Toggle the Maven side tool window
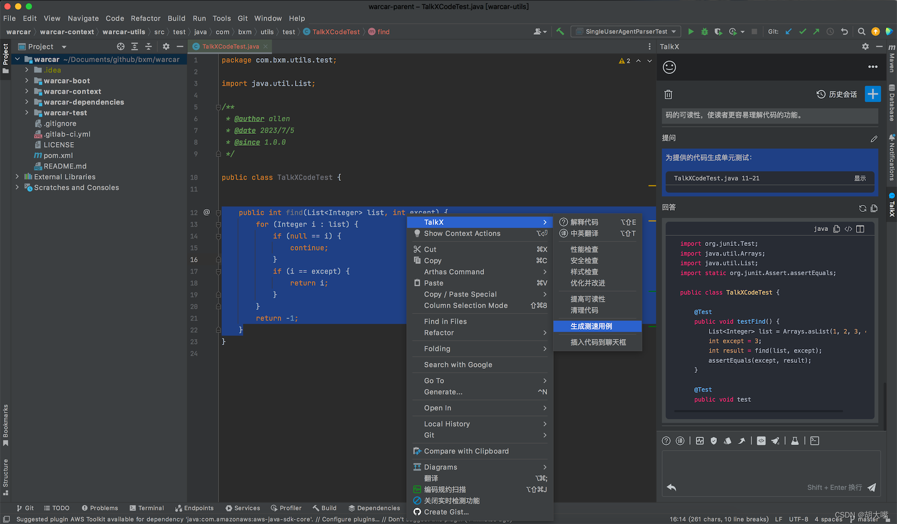 coord(892,59)
